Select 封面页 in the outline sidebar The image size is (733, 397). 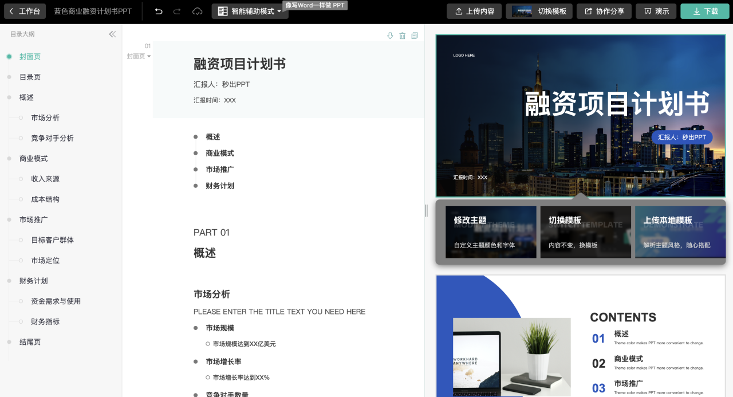[x=30, y=57]
